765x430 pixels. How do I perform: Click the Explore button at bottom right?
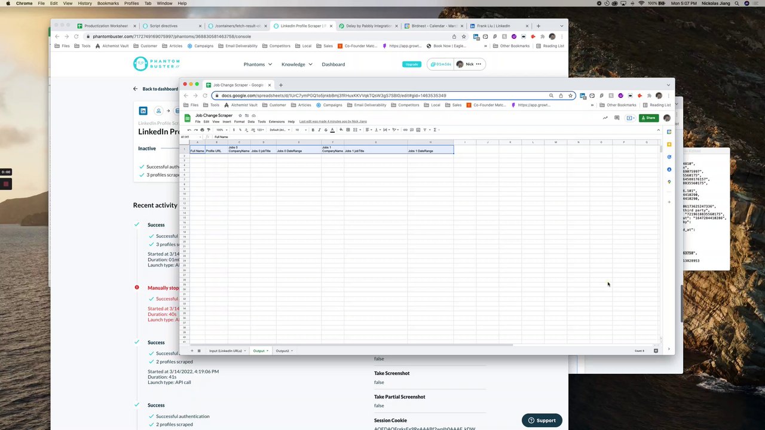coord(656,351)
